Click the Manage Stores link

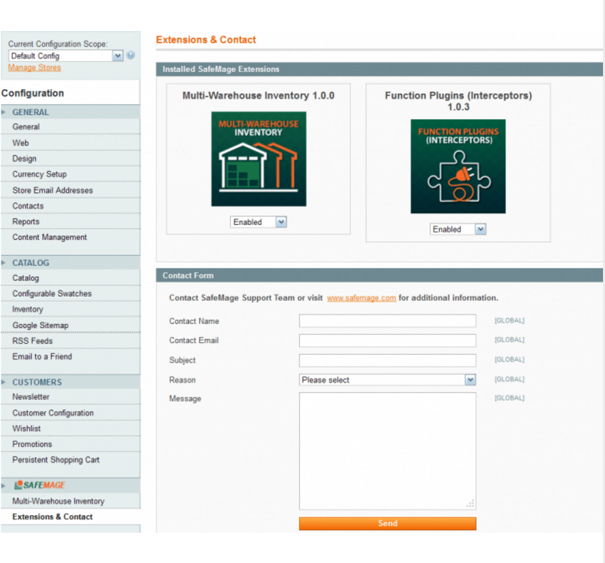[x=35, y=67]
